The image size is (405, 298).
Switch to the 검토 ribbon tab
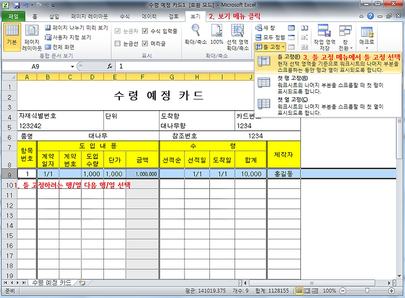coord(174,16)
